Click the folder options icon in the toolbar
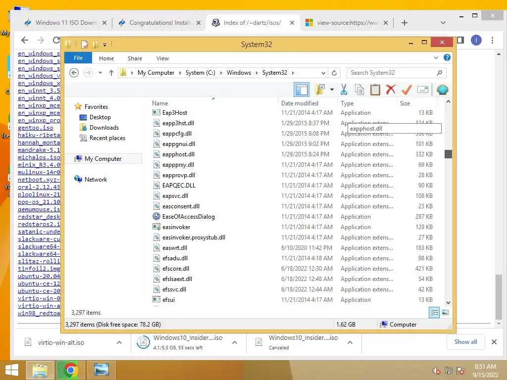Viewport: 507px width, 380px height. click(x=319, y=90)
